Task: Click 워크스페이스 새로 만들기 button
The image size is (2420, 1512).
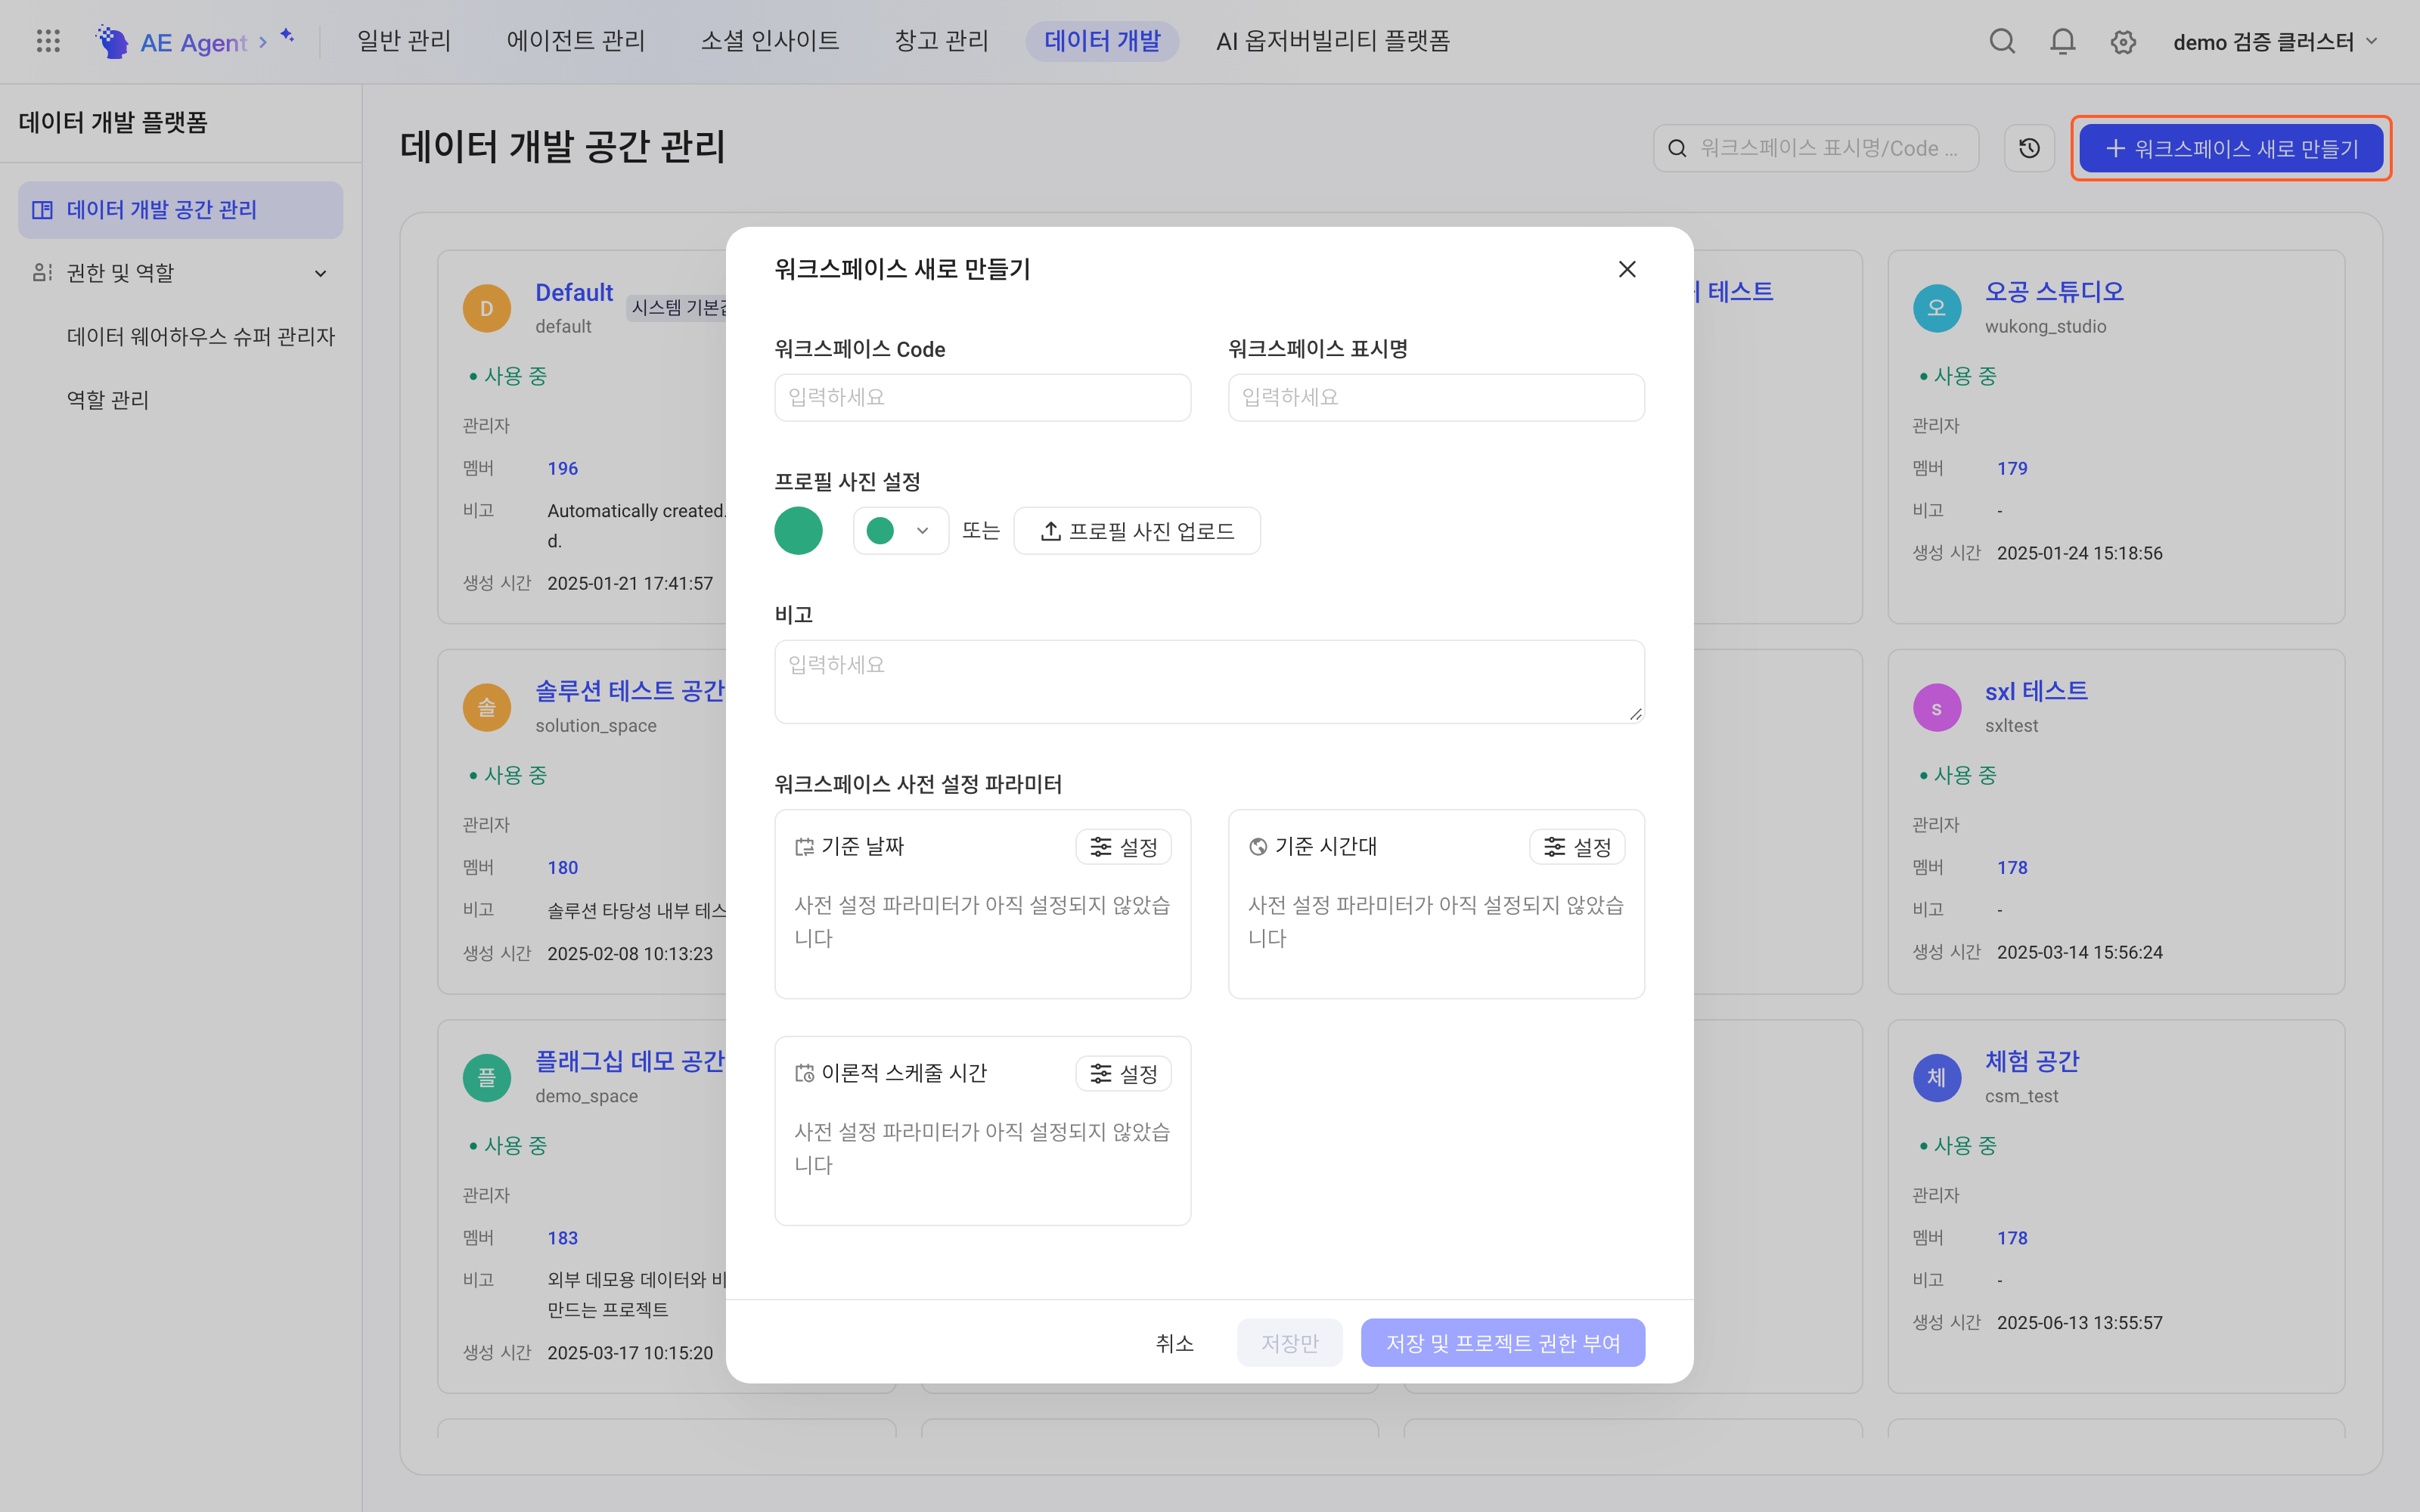Action: click(x=2231, y=148)
